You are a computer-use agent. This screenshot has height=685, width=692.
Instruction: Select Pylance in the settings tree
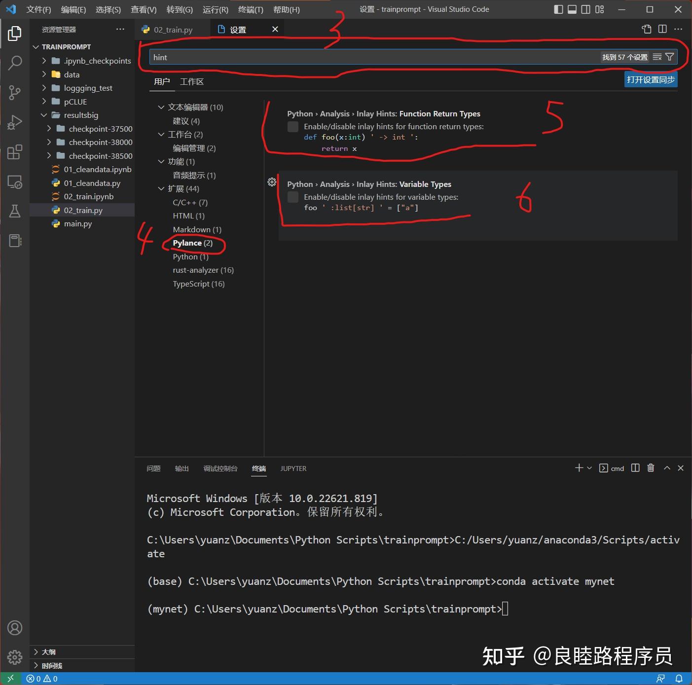tap(192, 243)
